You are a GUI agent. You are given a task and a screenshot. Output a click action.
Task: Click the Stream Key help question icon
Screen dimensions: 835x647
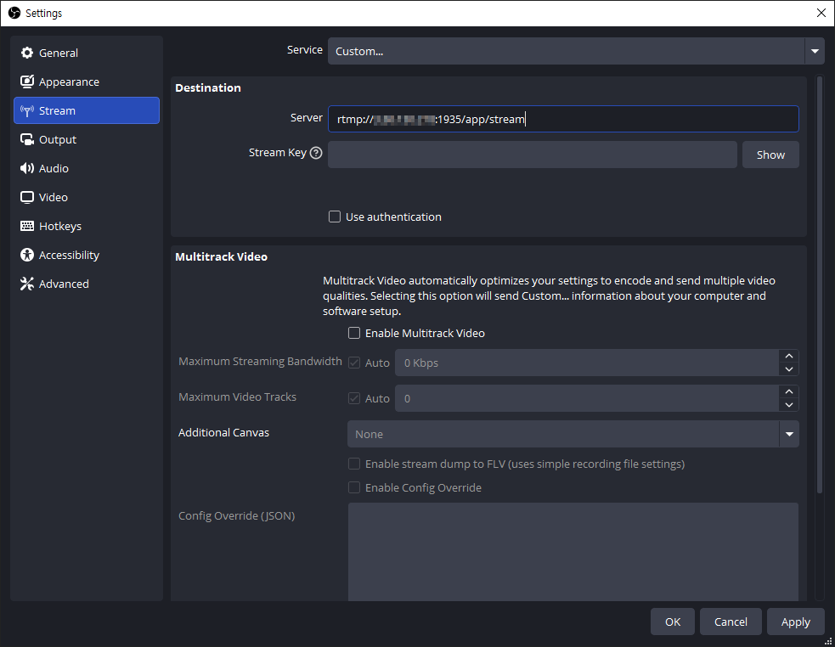pyautogui.click(x=316, y=154)
